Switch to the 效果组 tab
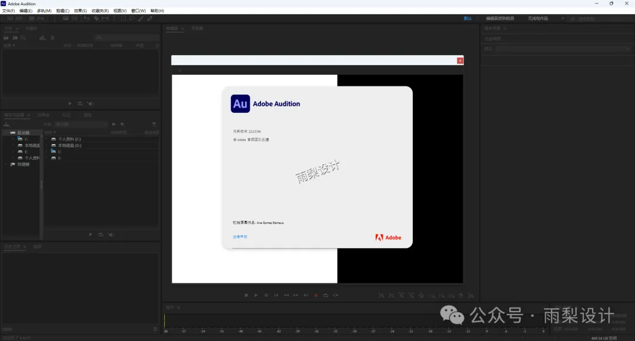 pos(44,115)
